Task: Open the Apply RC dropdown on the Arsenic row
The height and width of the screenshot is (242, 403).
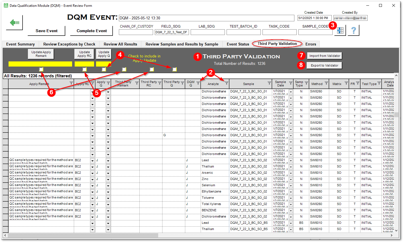Action: point(92,173)
